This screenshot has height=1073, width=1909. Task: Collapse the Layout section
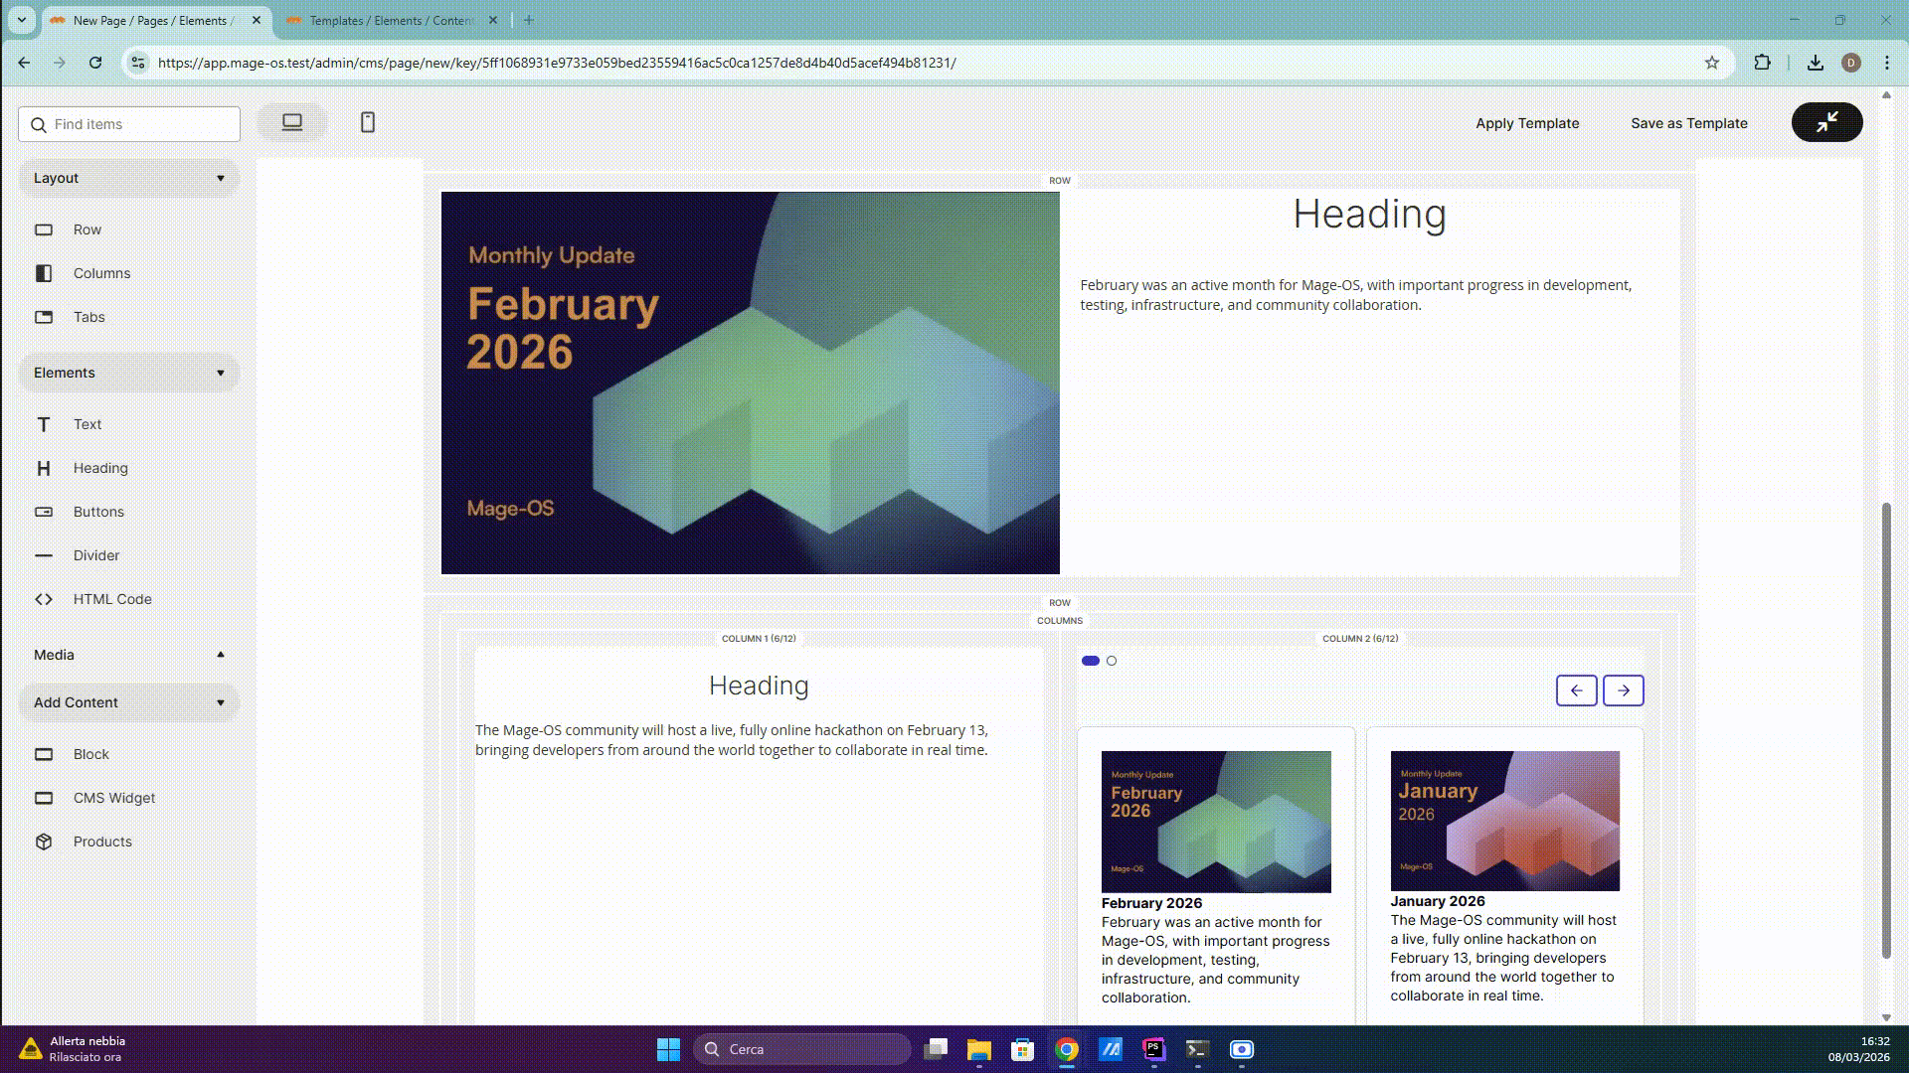click(221, 178)
